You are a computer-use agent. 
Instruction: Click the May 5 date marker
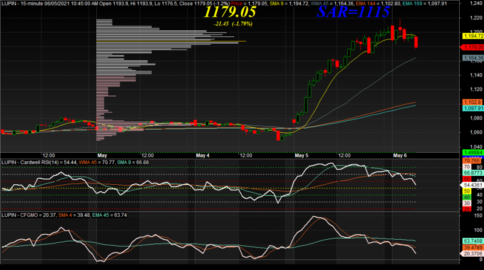[301, 156]
